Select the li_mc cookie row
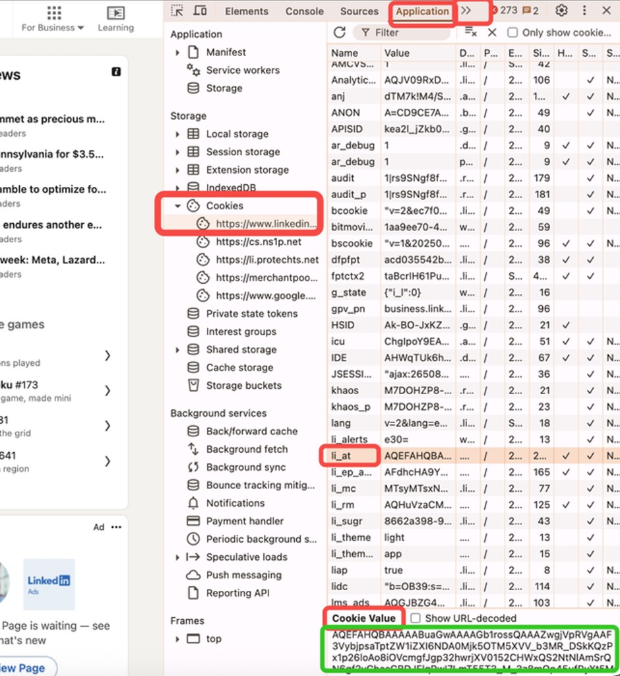This screenshot has width=620, height=676. click(474, 488)
